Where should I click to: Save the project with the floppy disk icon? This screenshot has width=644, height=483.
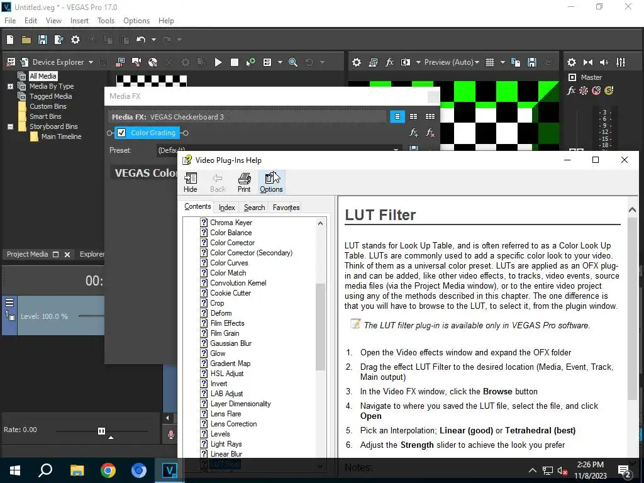pos(43,40)
